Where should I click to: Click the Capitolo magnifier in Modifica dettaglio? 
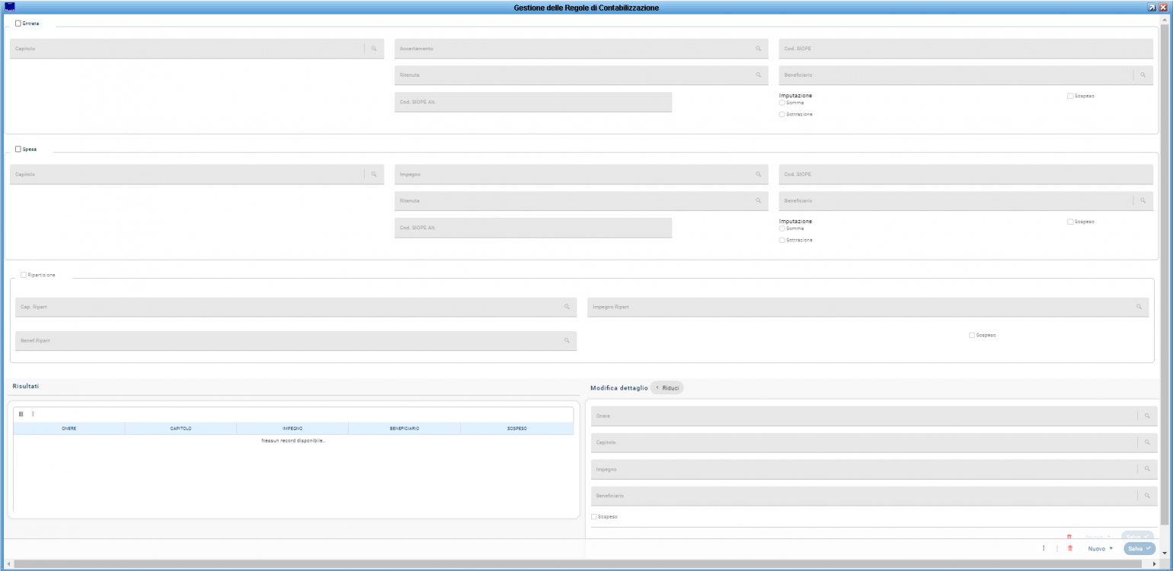[1148, 442]
